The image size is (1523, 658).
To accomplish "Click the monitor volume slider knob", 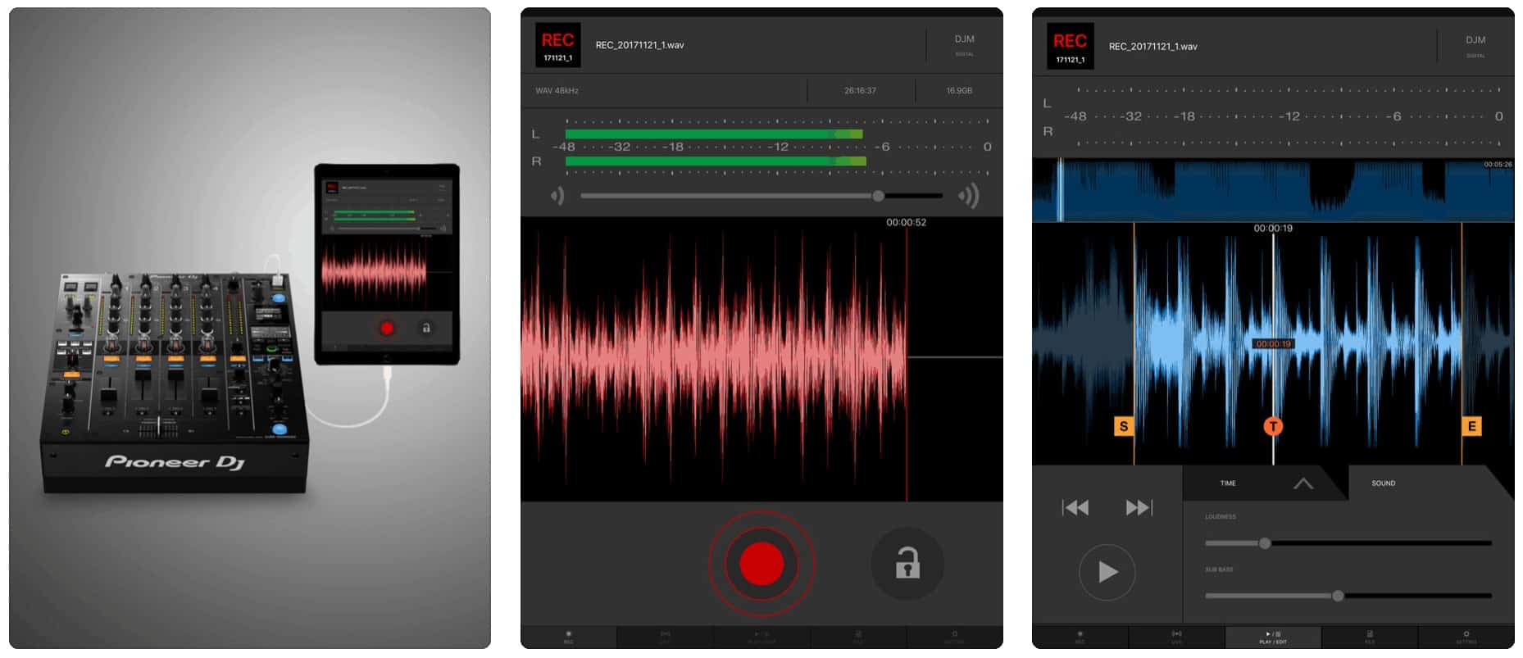I will (878, 196).
